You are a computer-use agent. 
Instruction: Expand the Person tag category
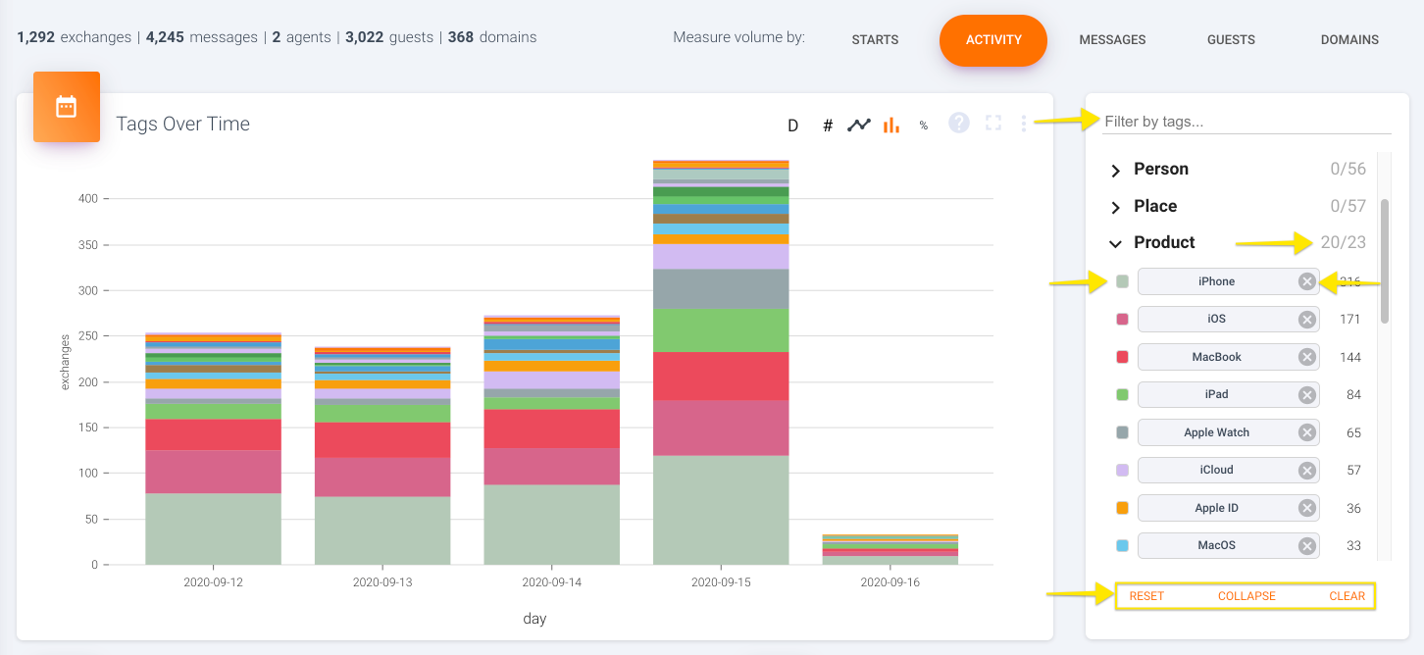(x=1115, y=171)
